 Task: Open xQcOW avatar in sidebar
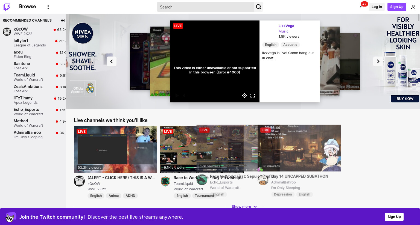pos(7,32)
